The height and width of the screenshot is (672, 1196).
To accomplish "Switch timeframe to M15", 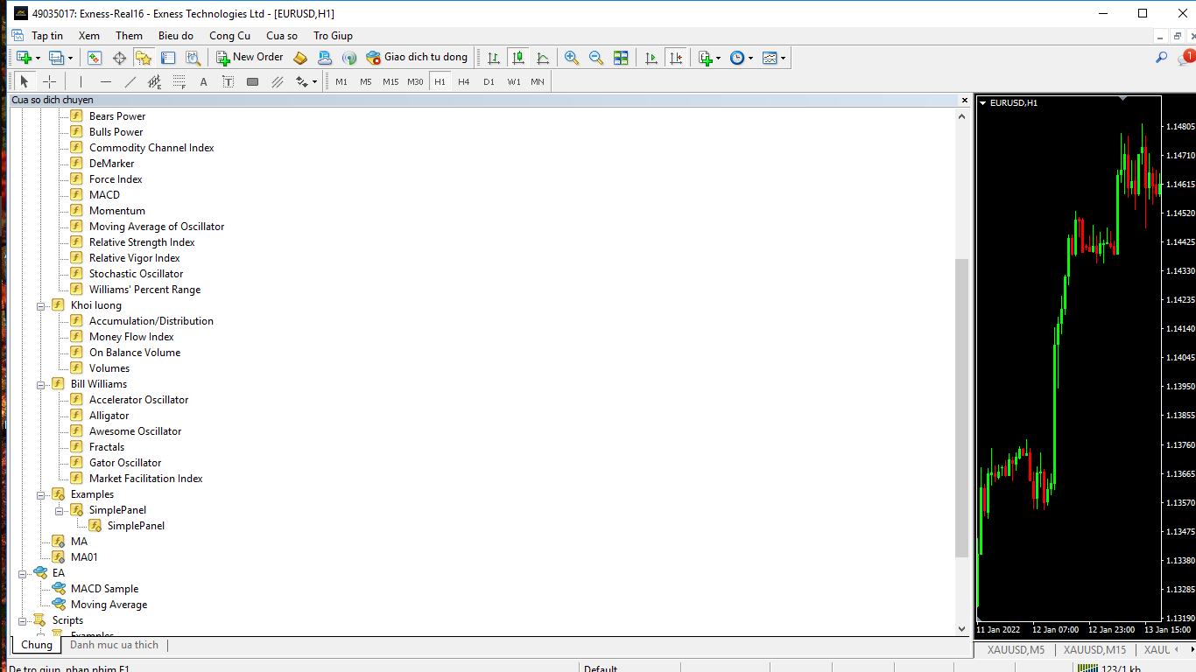I will coord(390,81).
